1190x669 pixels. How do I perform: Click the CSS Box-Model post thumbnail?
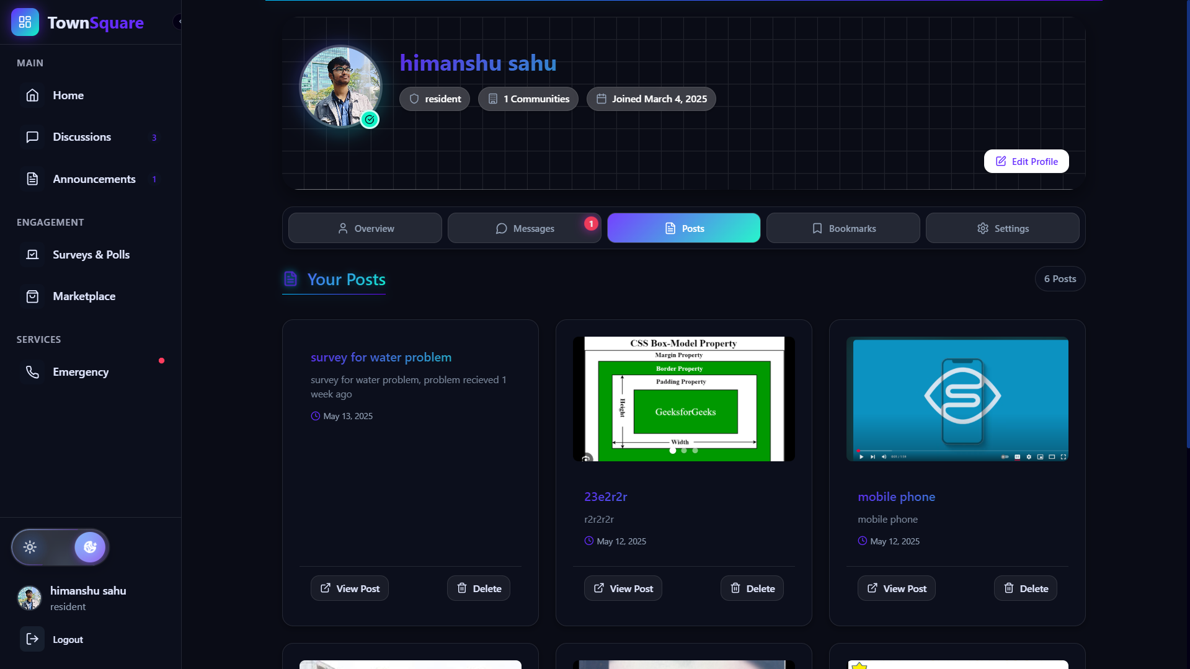tap(683, 399)
